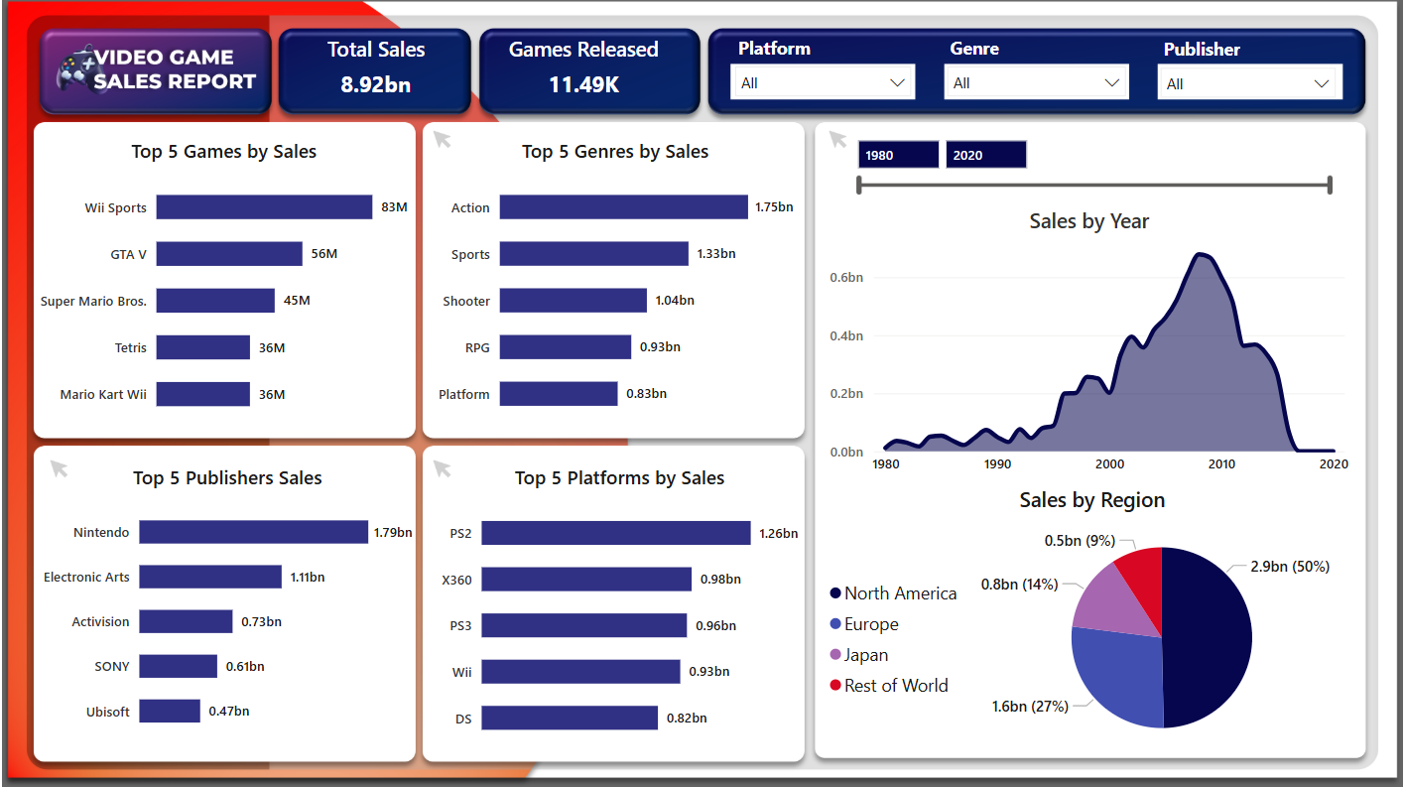This screenshot has width=1405, height=787.
Task: Click the 2.9bn (50%) pie label
Action: tap(1290, 567)
